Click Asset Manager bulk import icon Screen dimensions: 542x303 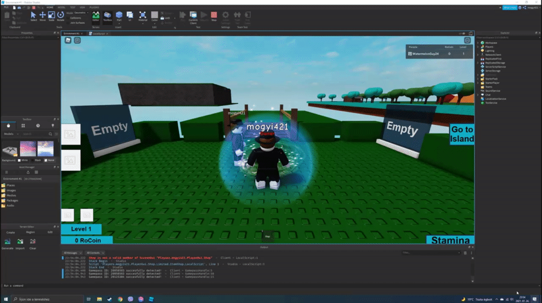pyautogui.click(x=28, y=172)
